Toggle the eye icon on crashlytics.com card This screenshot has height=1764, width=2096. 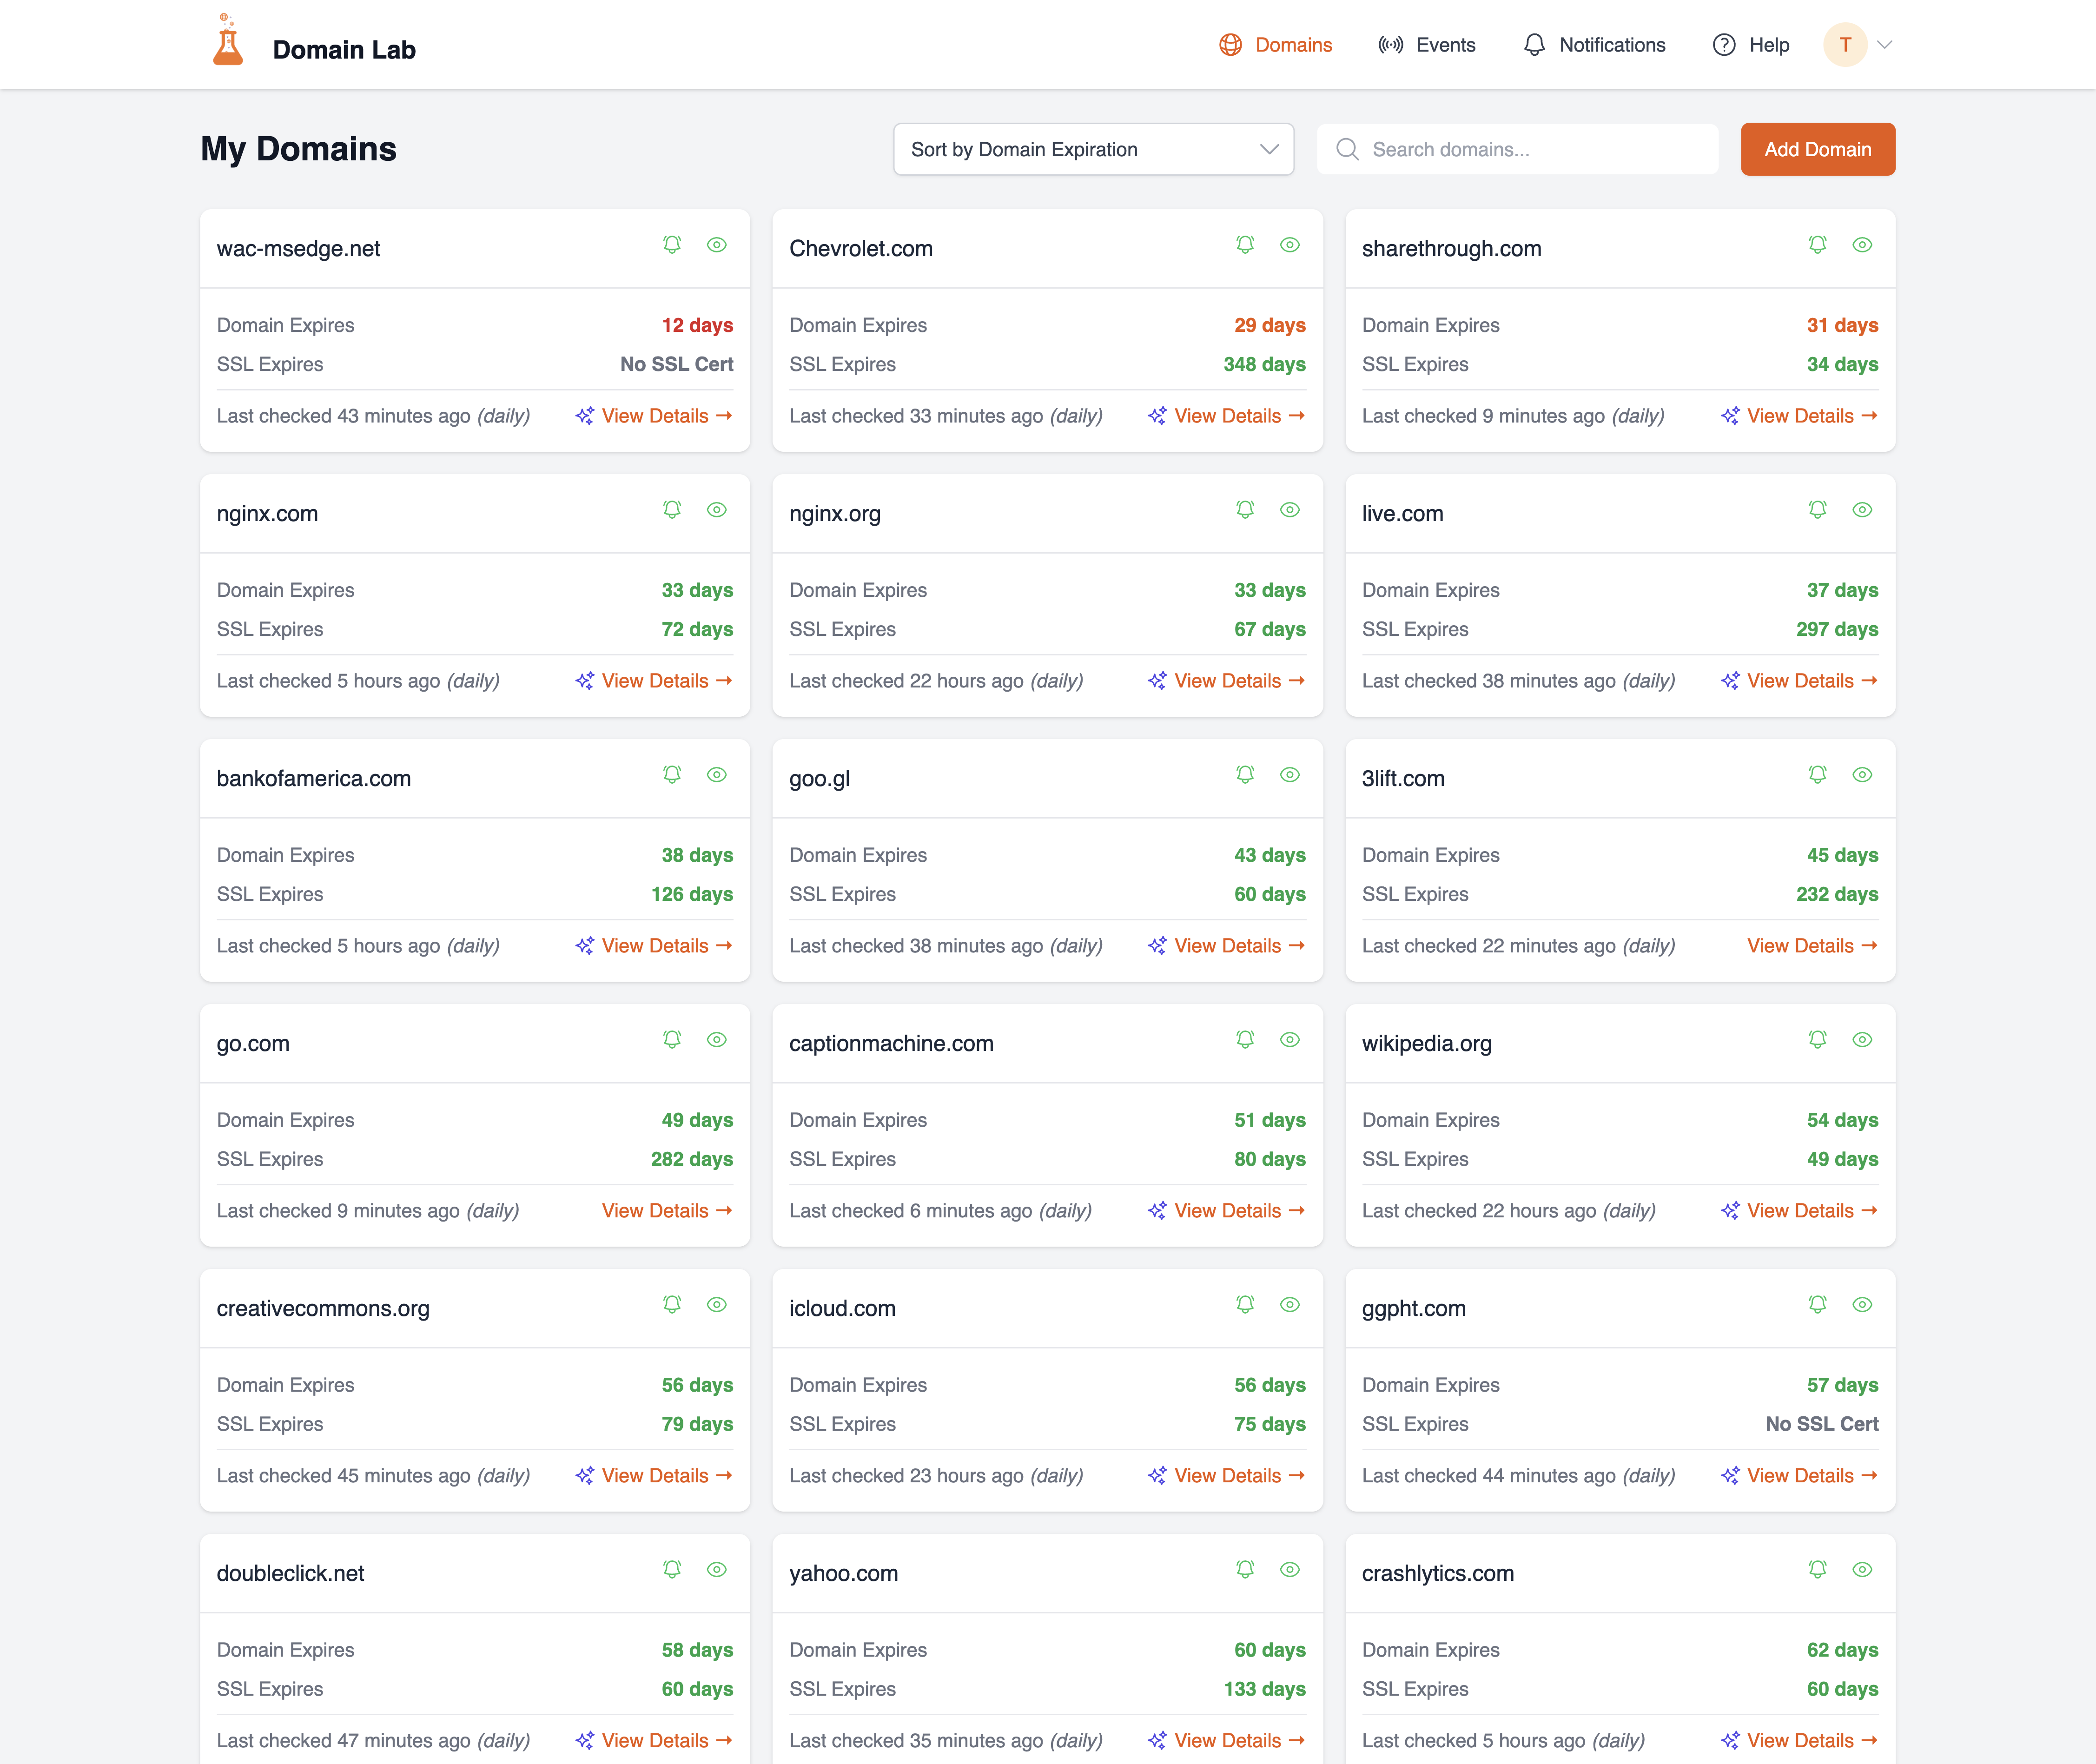(x=1862, y=1569)
